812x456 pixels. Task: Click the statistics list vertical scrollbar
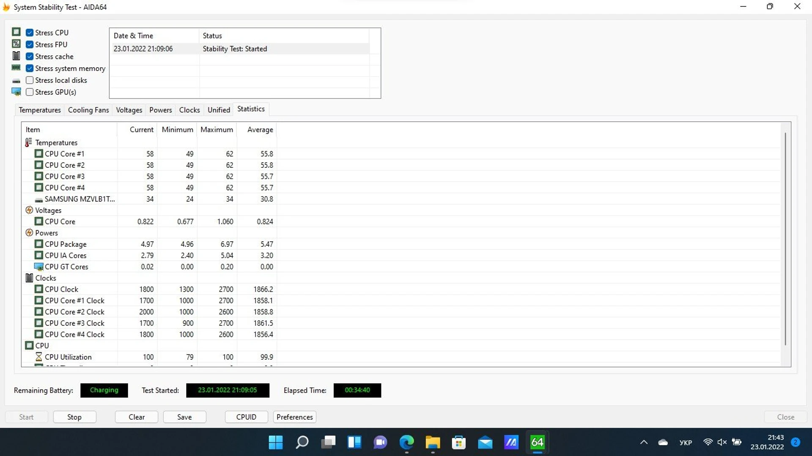(x=785, y=239)
